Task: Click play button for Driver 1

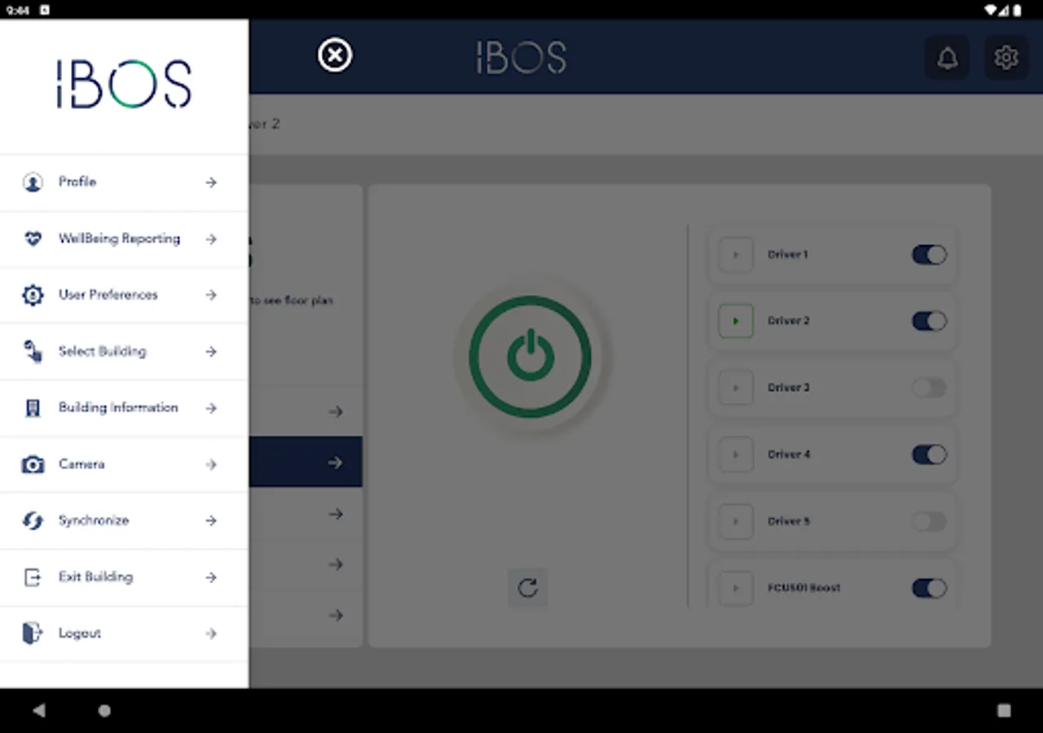Action: [736, 255]
